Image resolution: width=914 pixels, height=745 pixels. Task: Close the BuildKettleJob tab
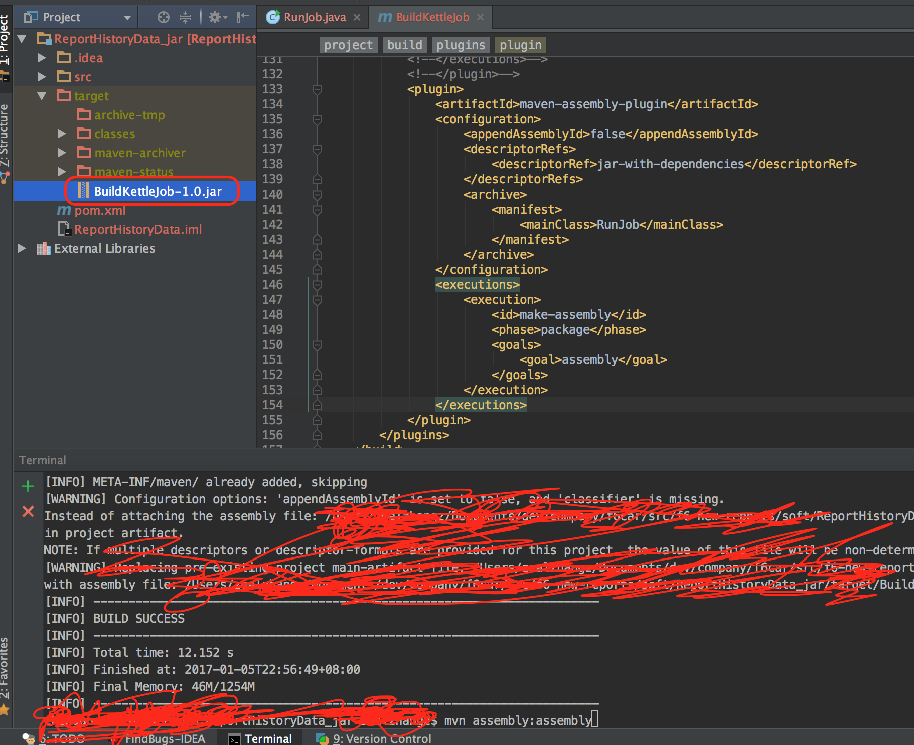(x=480, y=17)
